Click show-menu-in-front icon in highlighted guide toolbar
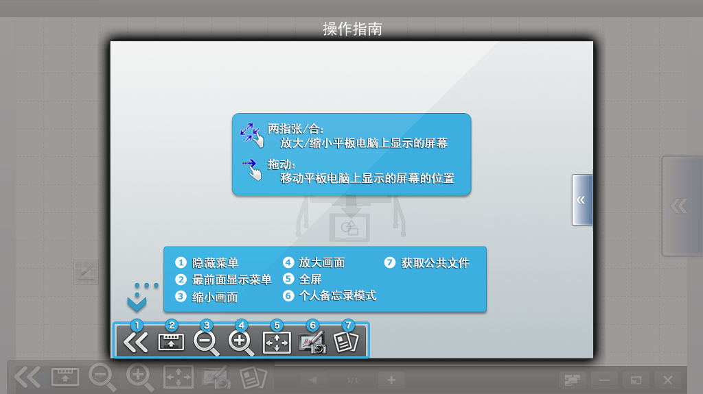 click(171, 342)
